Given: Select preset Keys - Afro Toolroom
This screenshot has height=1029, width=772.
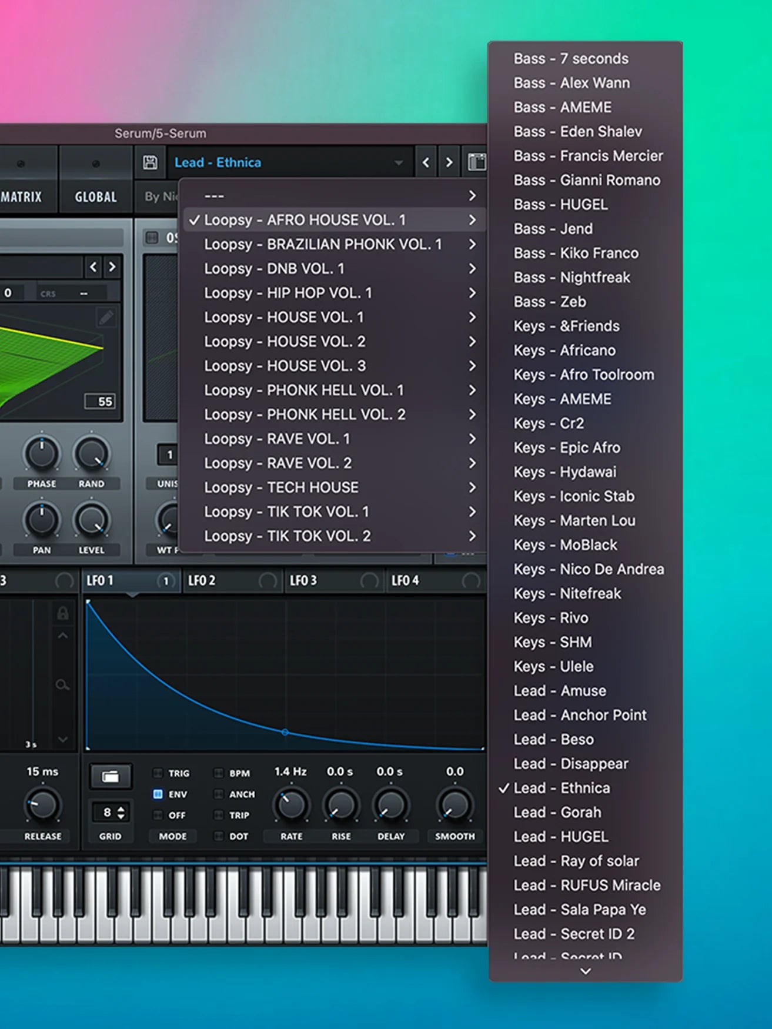Looking at the screenshot, I should [x=586, y=375].
